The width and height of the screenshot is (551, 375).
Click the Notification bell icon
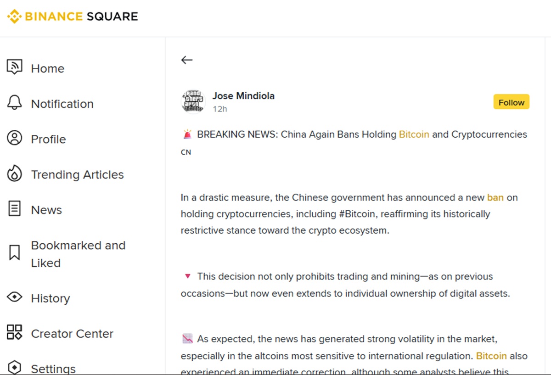point(15,102)
